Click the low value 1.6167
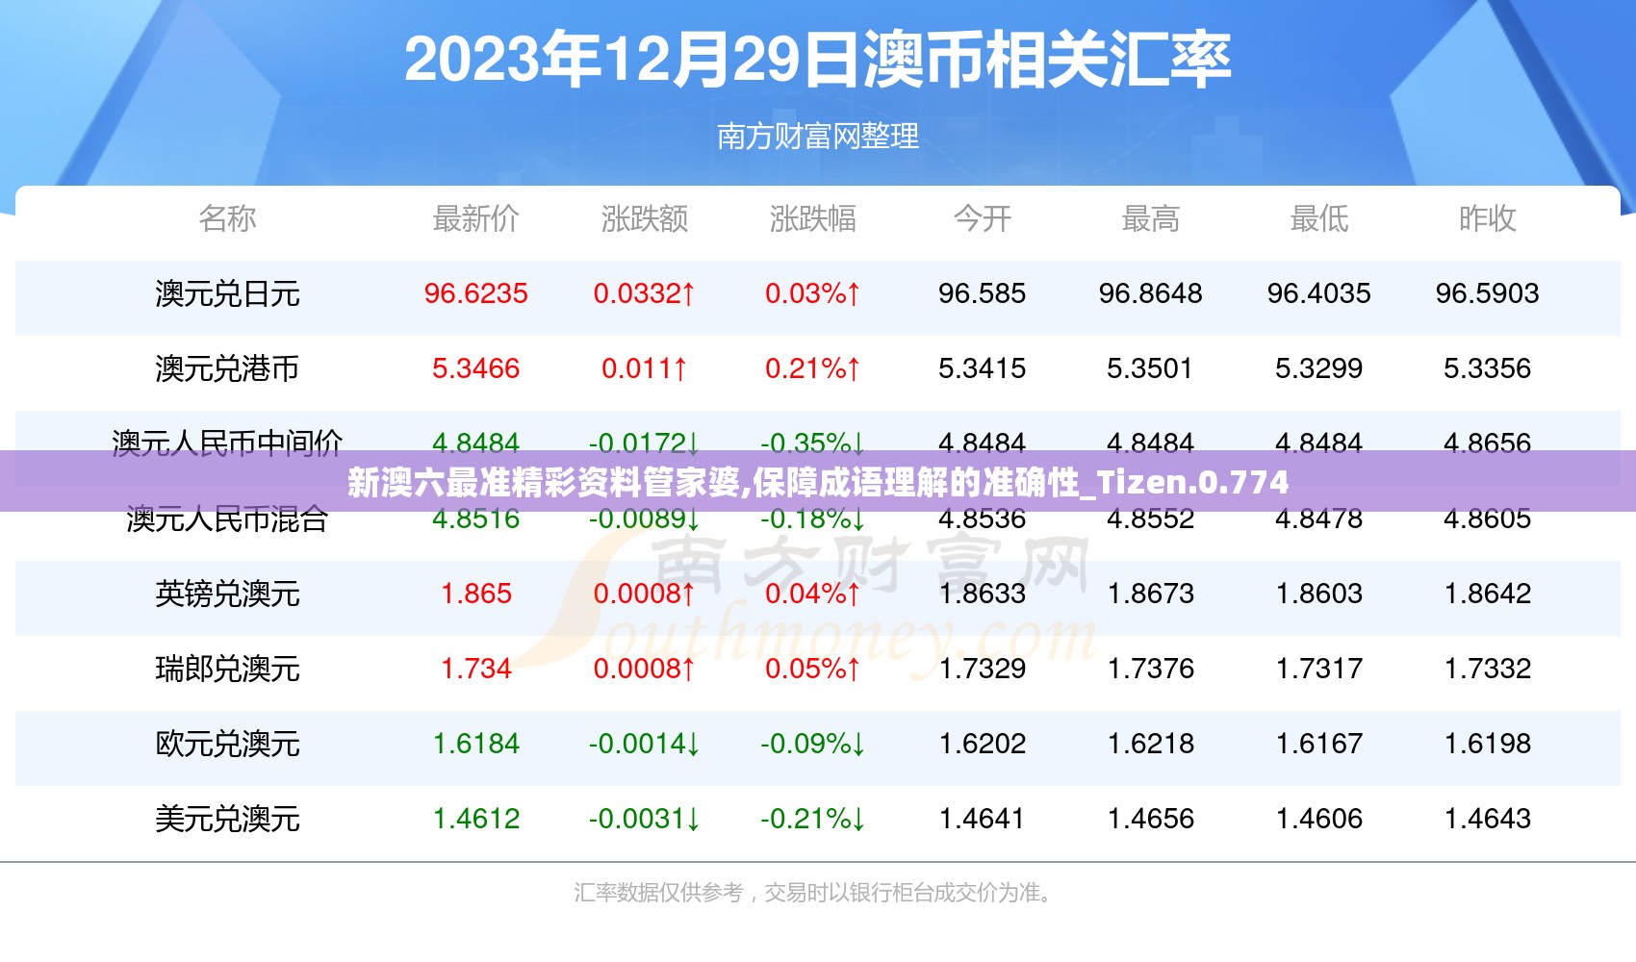 (x=1319, y=744)
